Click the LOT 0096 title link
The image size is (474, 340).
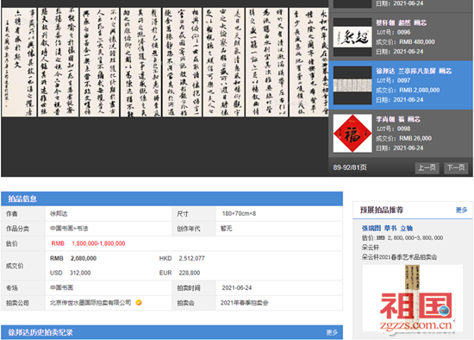(x=401, y=22)
